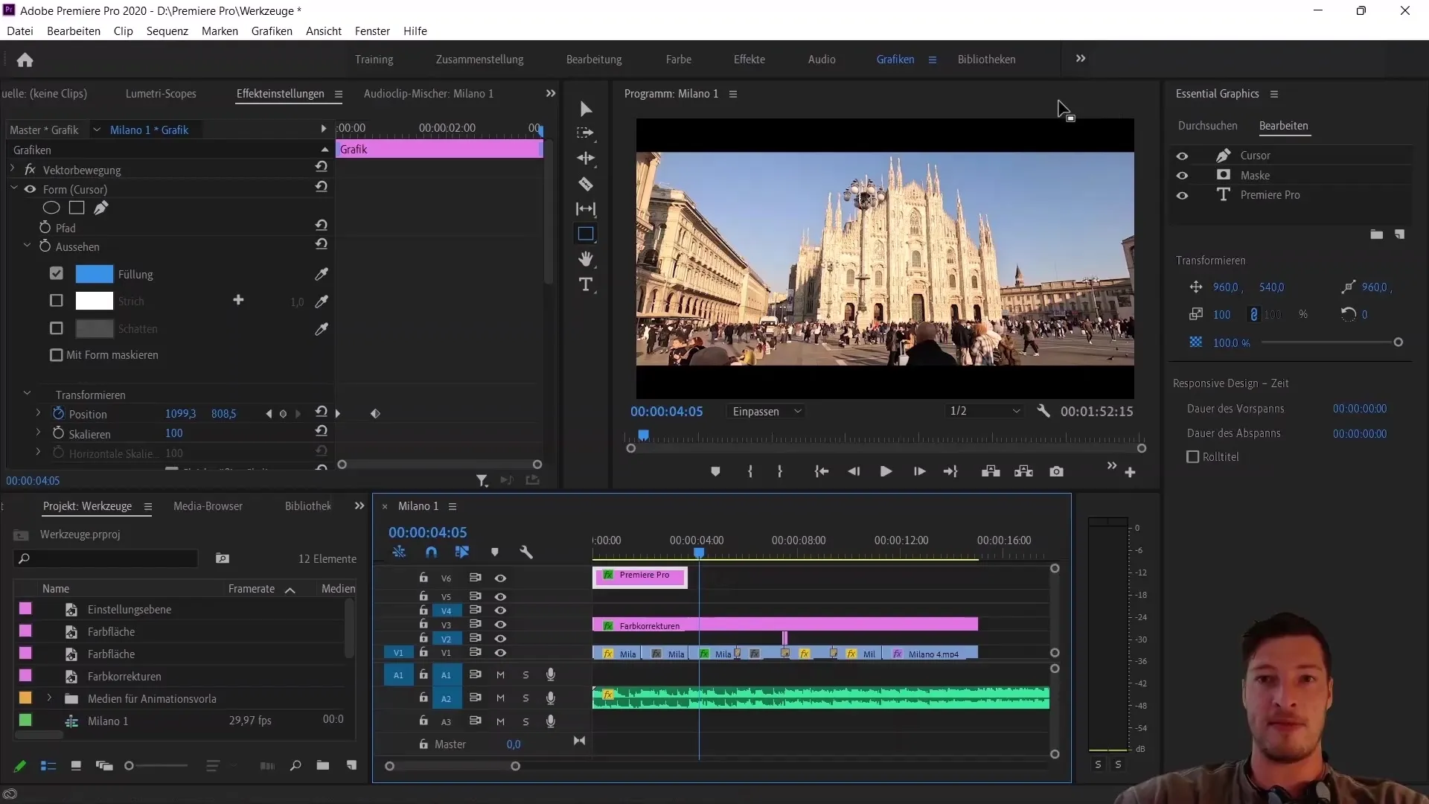The height and width of the screenshot is (804, 1429).
Task: Select the Selection arrow tool
Action: pos(586,109)
